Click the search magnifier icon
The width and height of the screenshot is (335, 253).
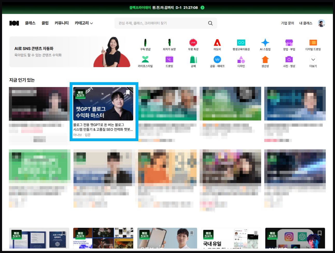coord(210,23)
